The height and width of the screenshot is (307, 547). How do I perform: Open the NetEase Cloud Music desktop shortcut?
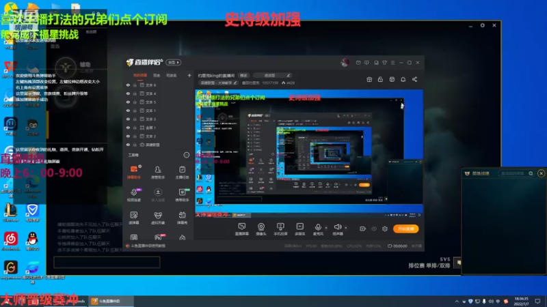tap(11, 242)
